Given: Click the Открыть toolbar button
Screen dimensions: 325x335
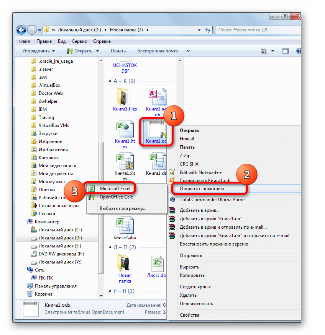Looking at the screenshot, I should pyautogui.click(x=79, y=51).
